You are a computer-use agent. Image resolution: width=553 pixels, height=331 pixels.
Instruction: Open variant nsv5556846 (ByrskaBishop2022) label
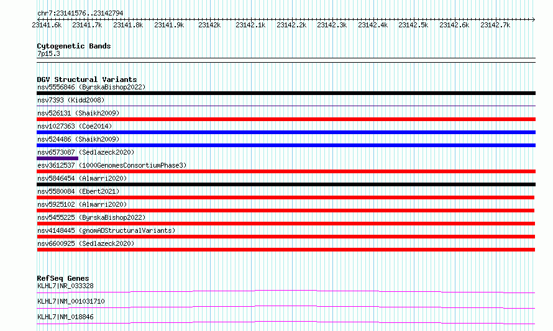[91, 88]
